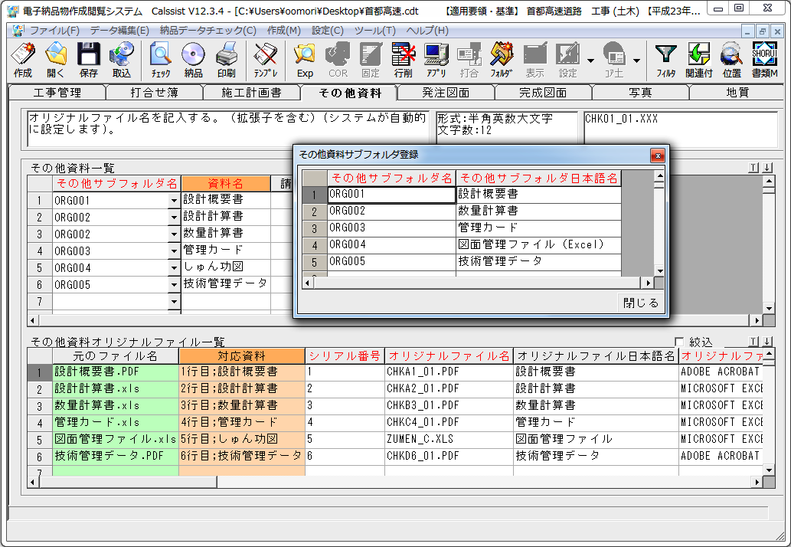This screenshot has width=791, height=547.
Task: Open the ファイル(F) menu
Action: 55,31
